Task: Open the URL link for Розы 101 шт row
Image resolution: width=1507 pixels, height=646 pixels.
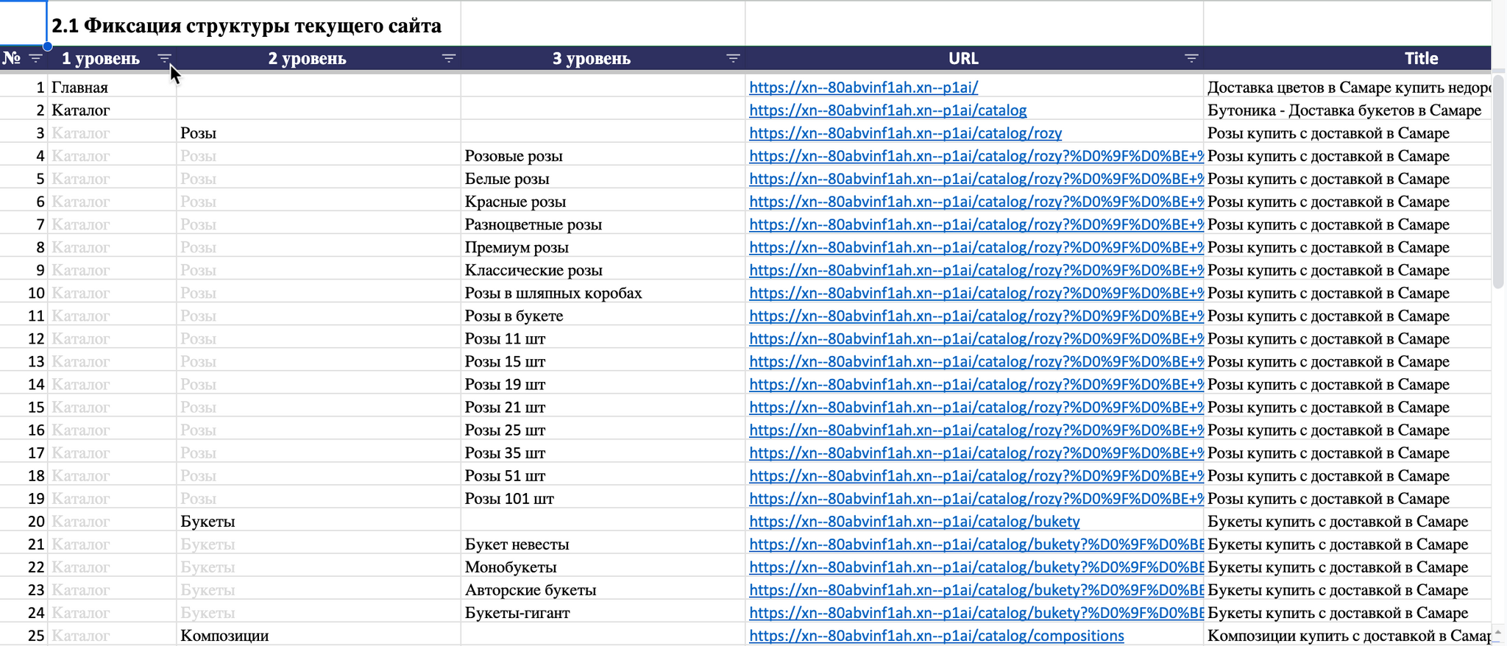Action: pos(976,499)
